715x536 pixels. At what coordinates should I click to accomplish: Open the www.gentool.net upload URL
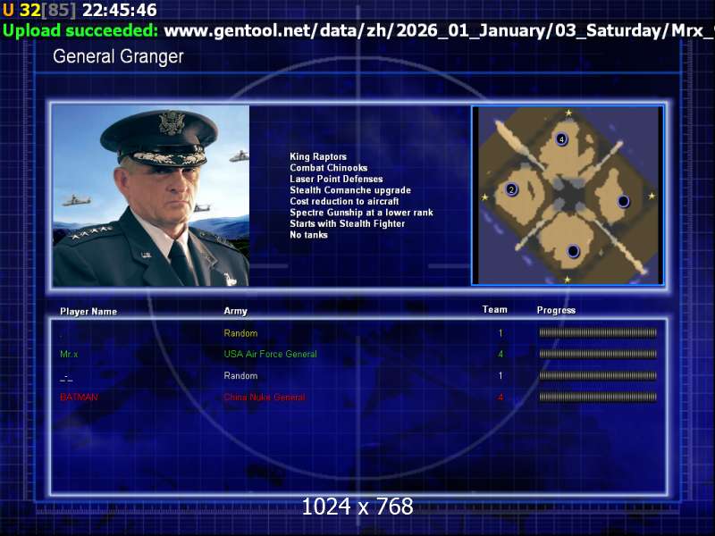pyautogui.click(x=439, y=30)
